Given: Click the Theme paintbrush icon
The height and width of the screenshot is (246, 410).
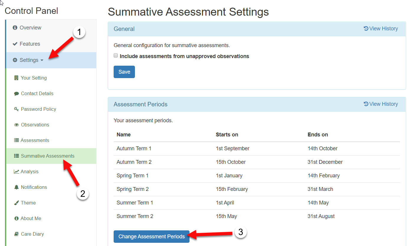Looking at the screenshot, I should coord(16,203).
